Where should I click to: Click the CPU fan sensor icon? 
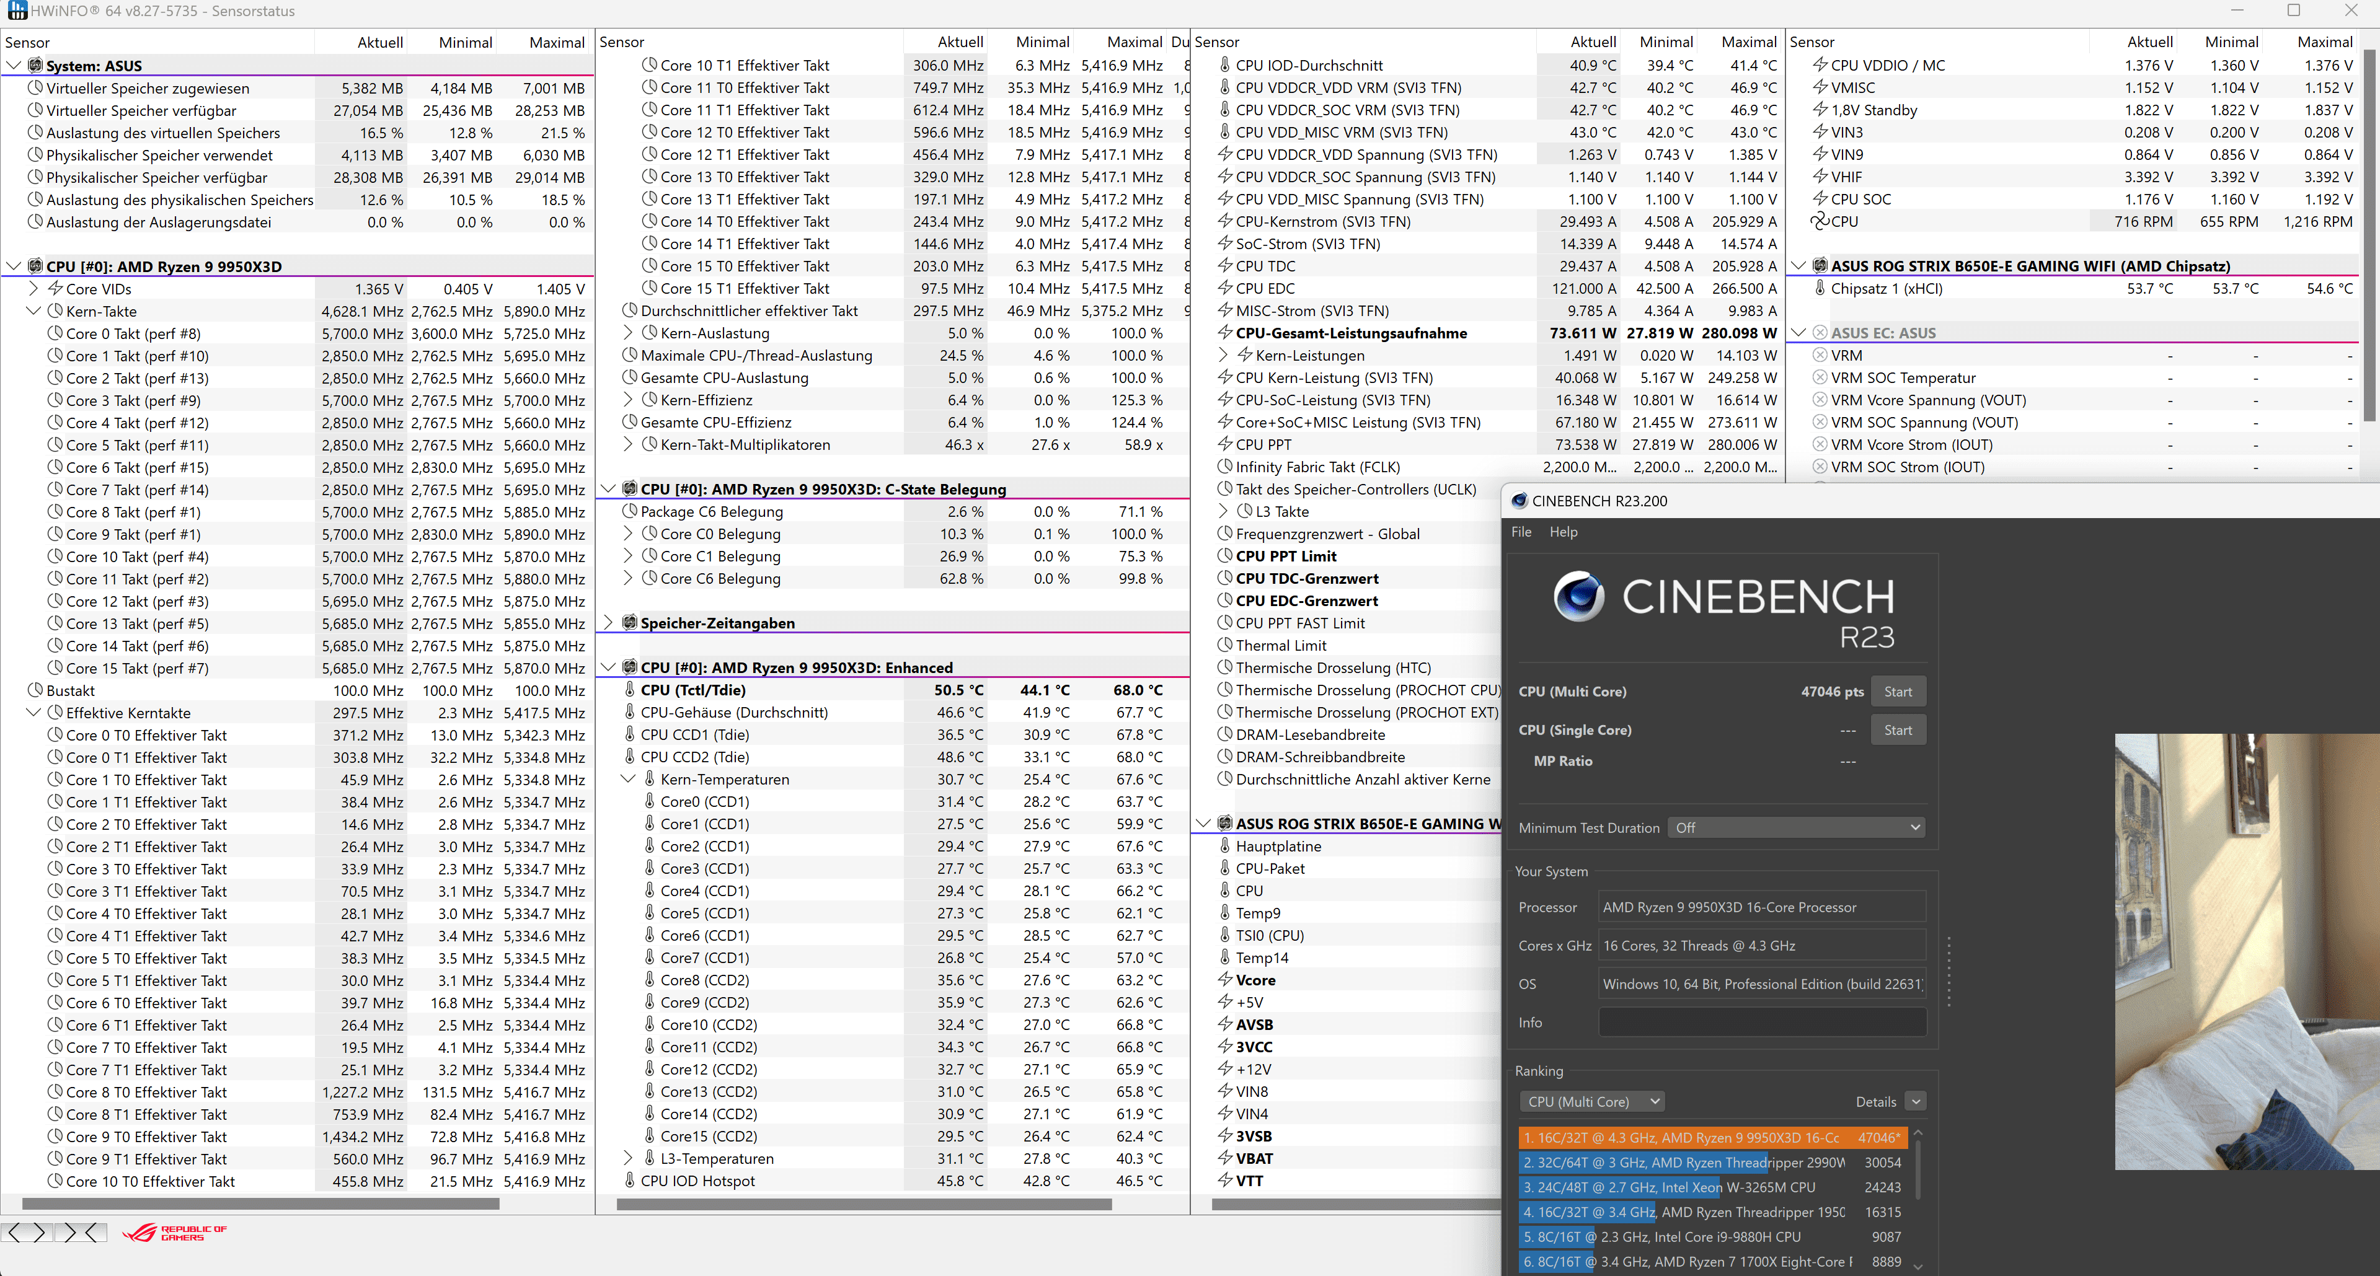pos(1819,222)
